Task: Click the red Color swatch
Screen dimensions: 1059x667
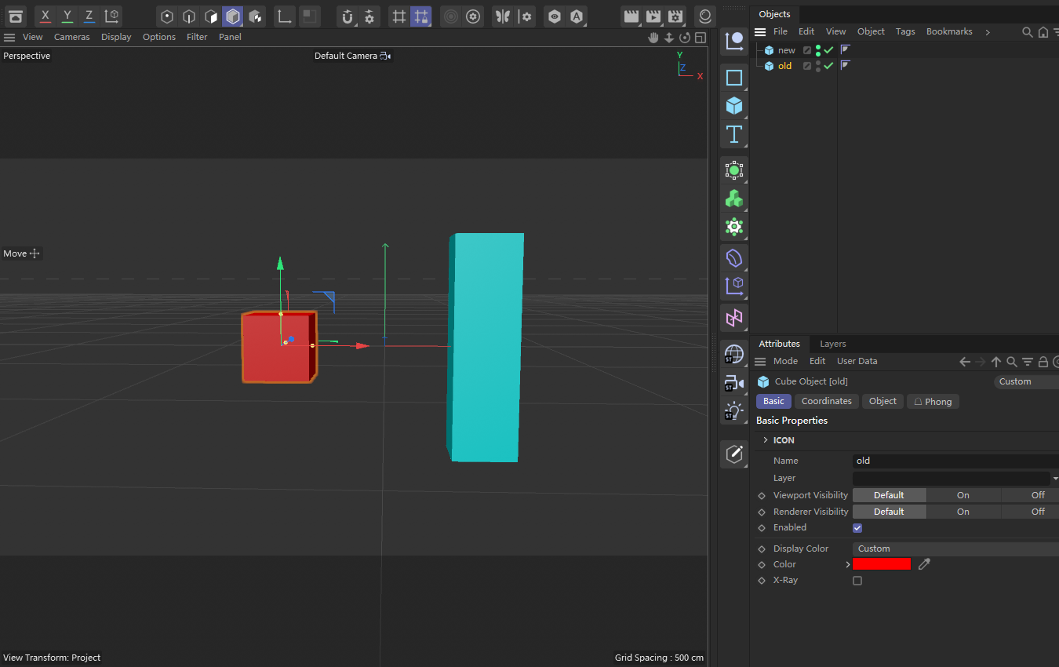Action: (882, 564)
